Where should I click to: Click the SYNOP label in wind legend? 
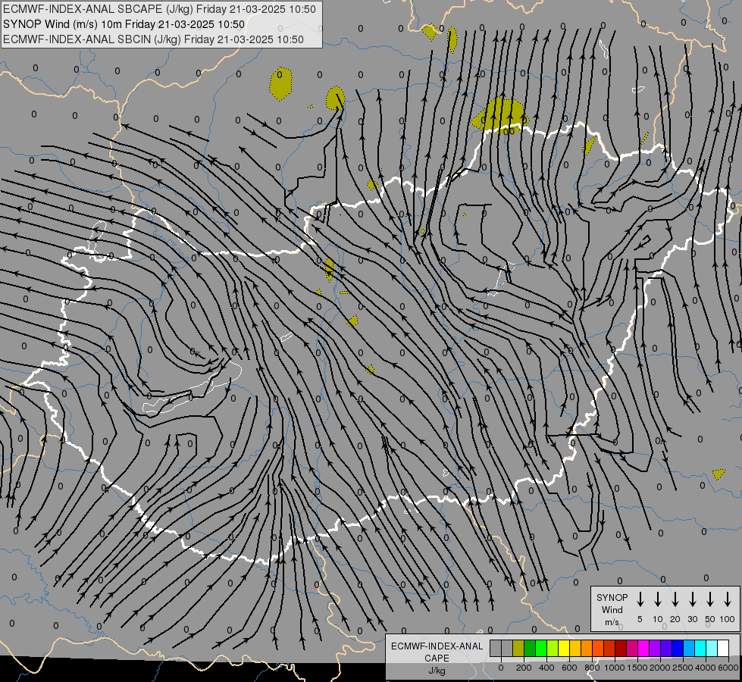[612, 597]
